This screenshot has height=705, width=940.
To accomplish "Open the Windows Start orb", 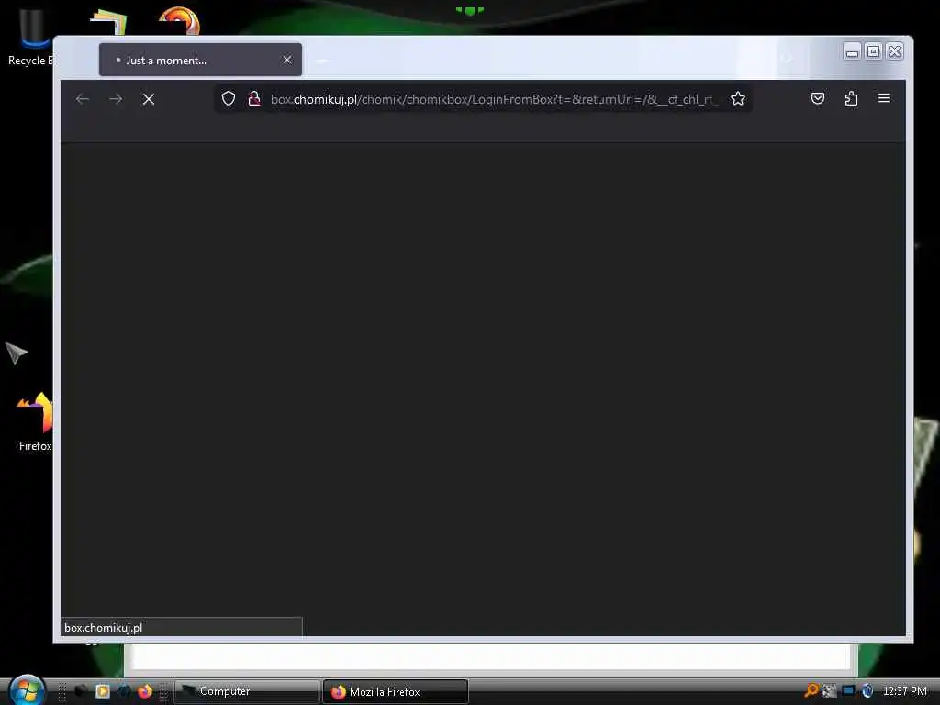I will pyautogui.click(x=27, y=689).
